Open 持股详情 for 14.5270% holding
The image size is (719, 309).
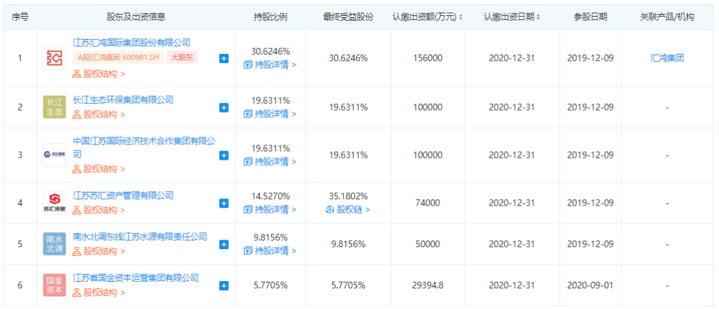pos(270,210)
